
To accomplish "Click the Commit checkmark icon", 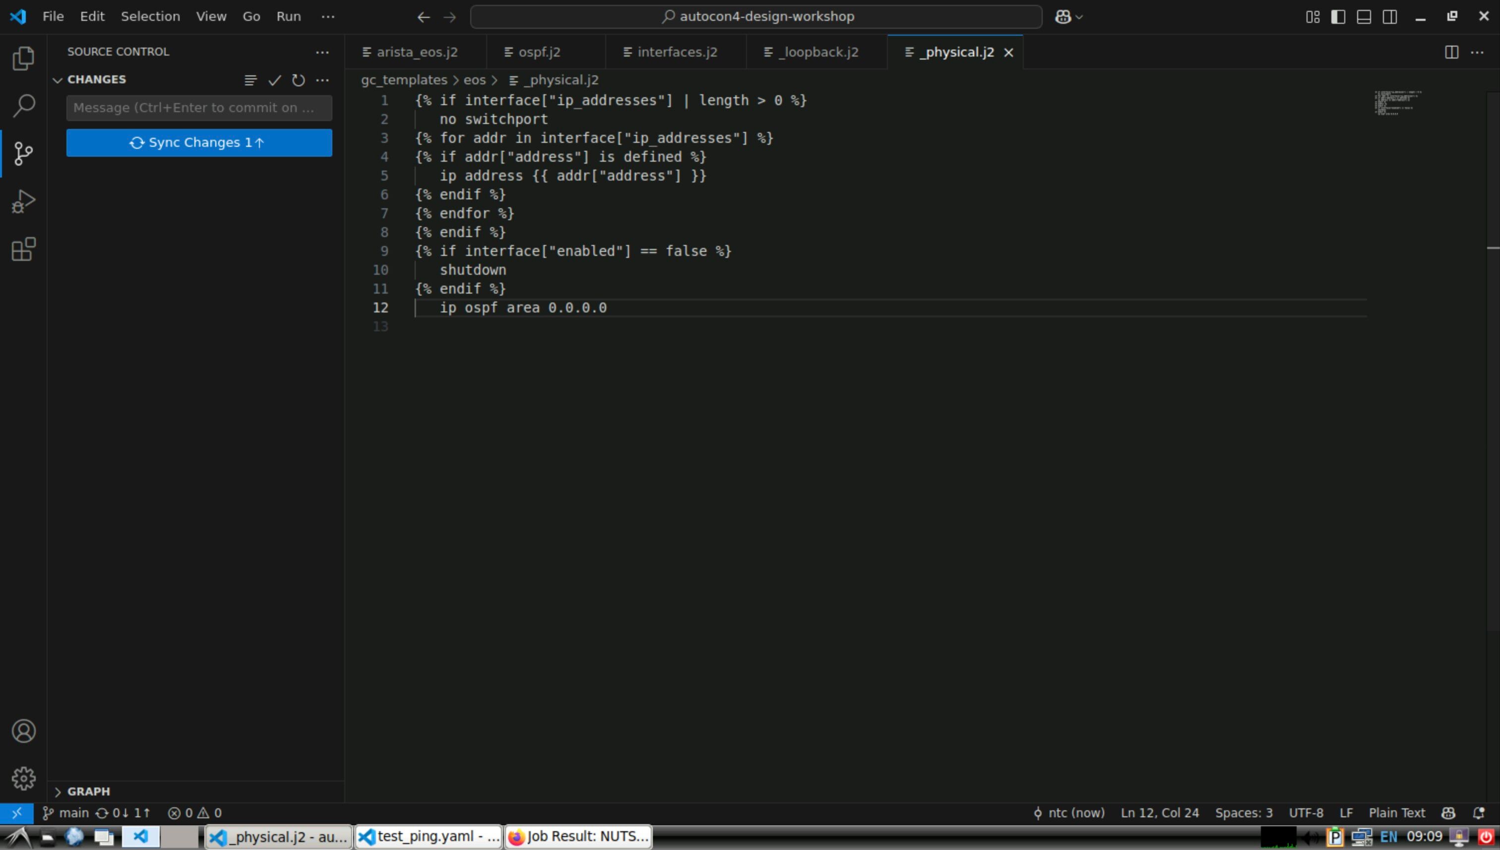I will 274,80.
